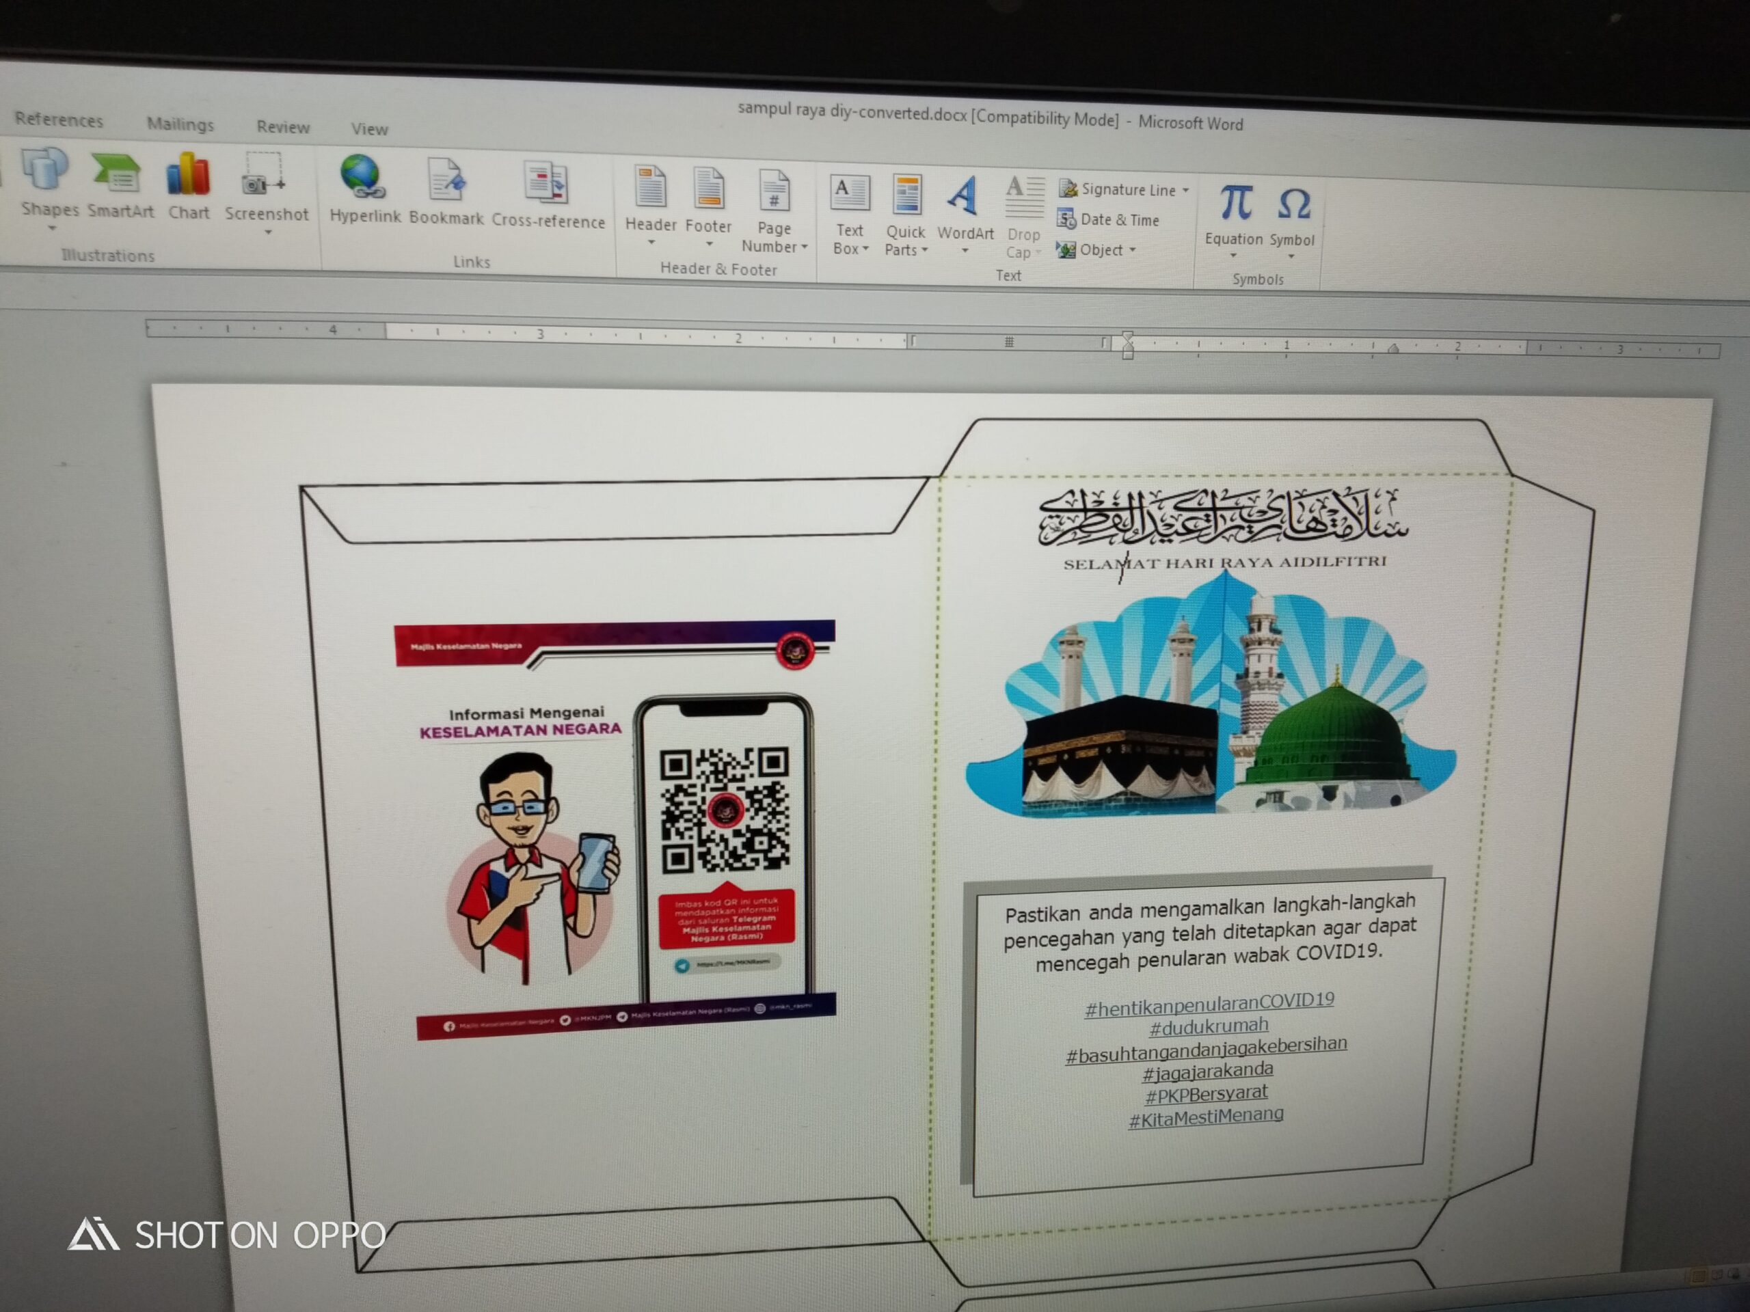Switch to the Review tab
The width and height of the screenshot is (1750, 1312).
283,127
